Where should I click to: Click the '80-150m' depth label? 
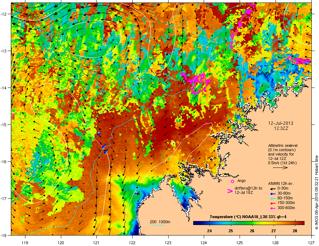pyautogui.click(x=285, y=198)
